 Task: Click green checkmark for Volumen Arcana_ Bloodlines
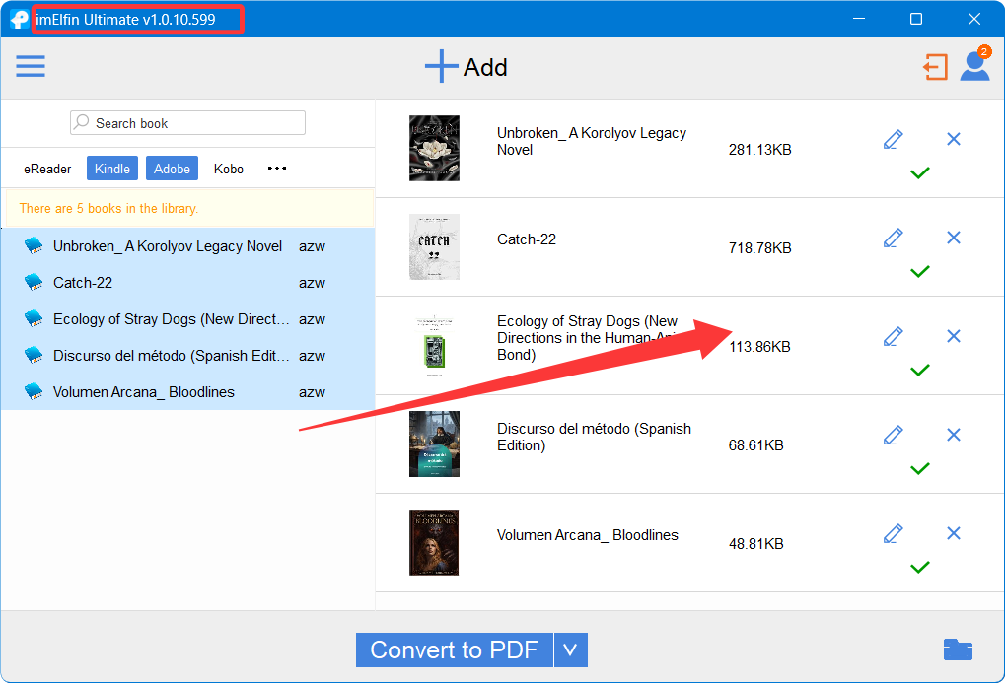[x=920, y=568]
